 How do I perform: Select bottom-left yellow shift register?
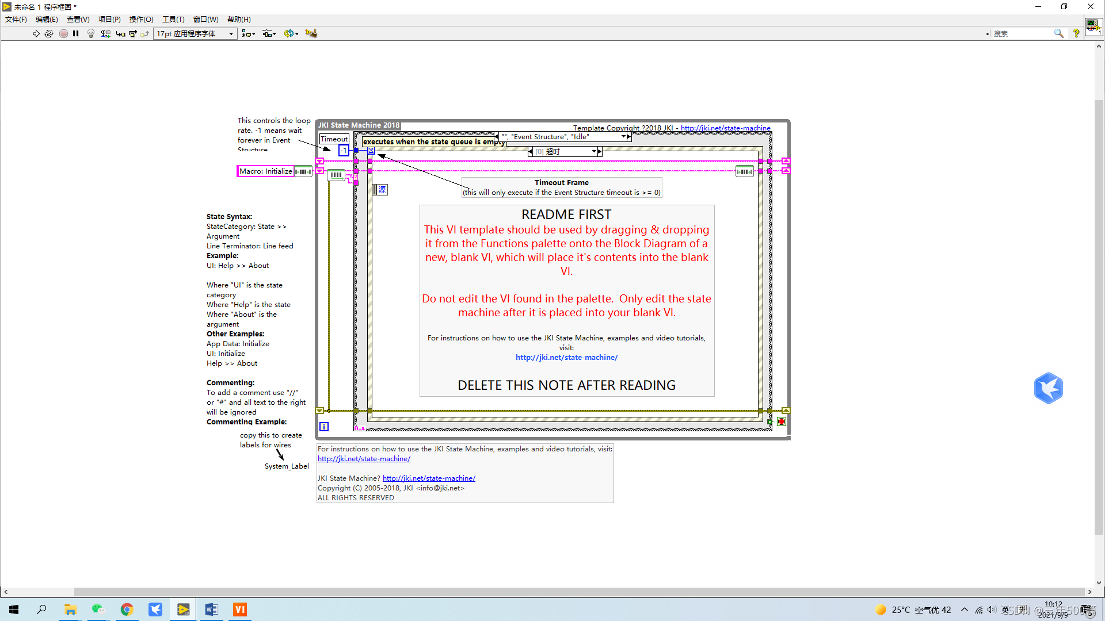(x=320, y=411)
